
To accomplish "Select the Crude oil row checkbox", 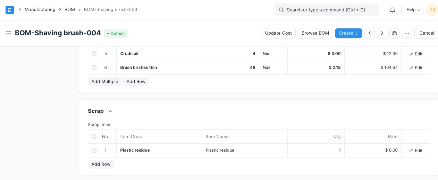I will pyautogui.click(x=94, y=54).
